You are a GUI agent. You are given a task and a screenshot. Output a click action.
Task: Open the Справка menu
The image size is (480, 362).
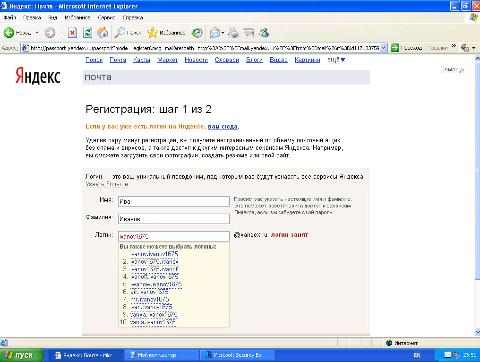coord(133,17)
